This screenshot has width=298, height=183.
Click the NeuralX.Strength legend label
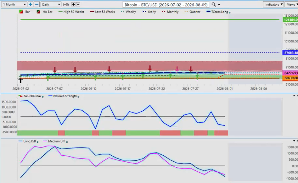click(x=65, y=96)
